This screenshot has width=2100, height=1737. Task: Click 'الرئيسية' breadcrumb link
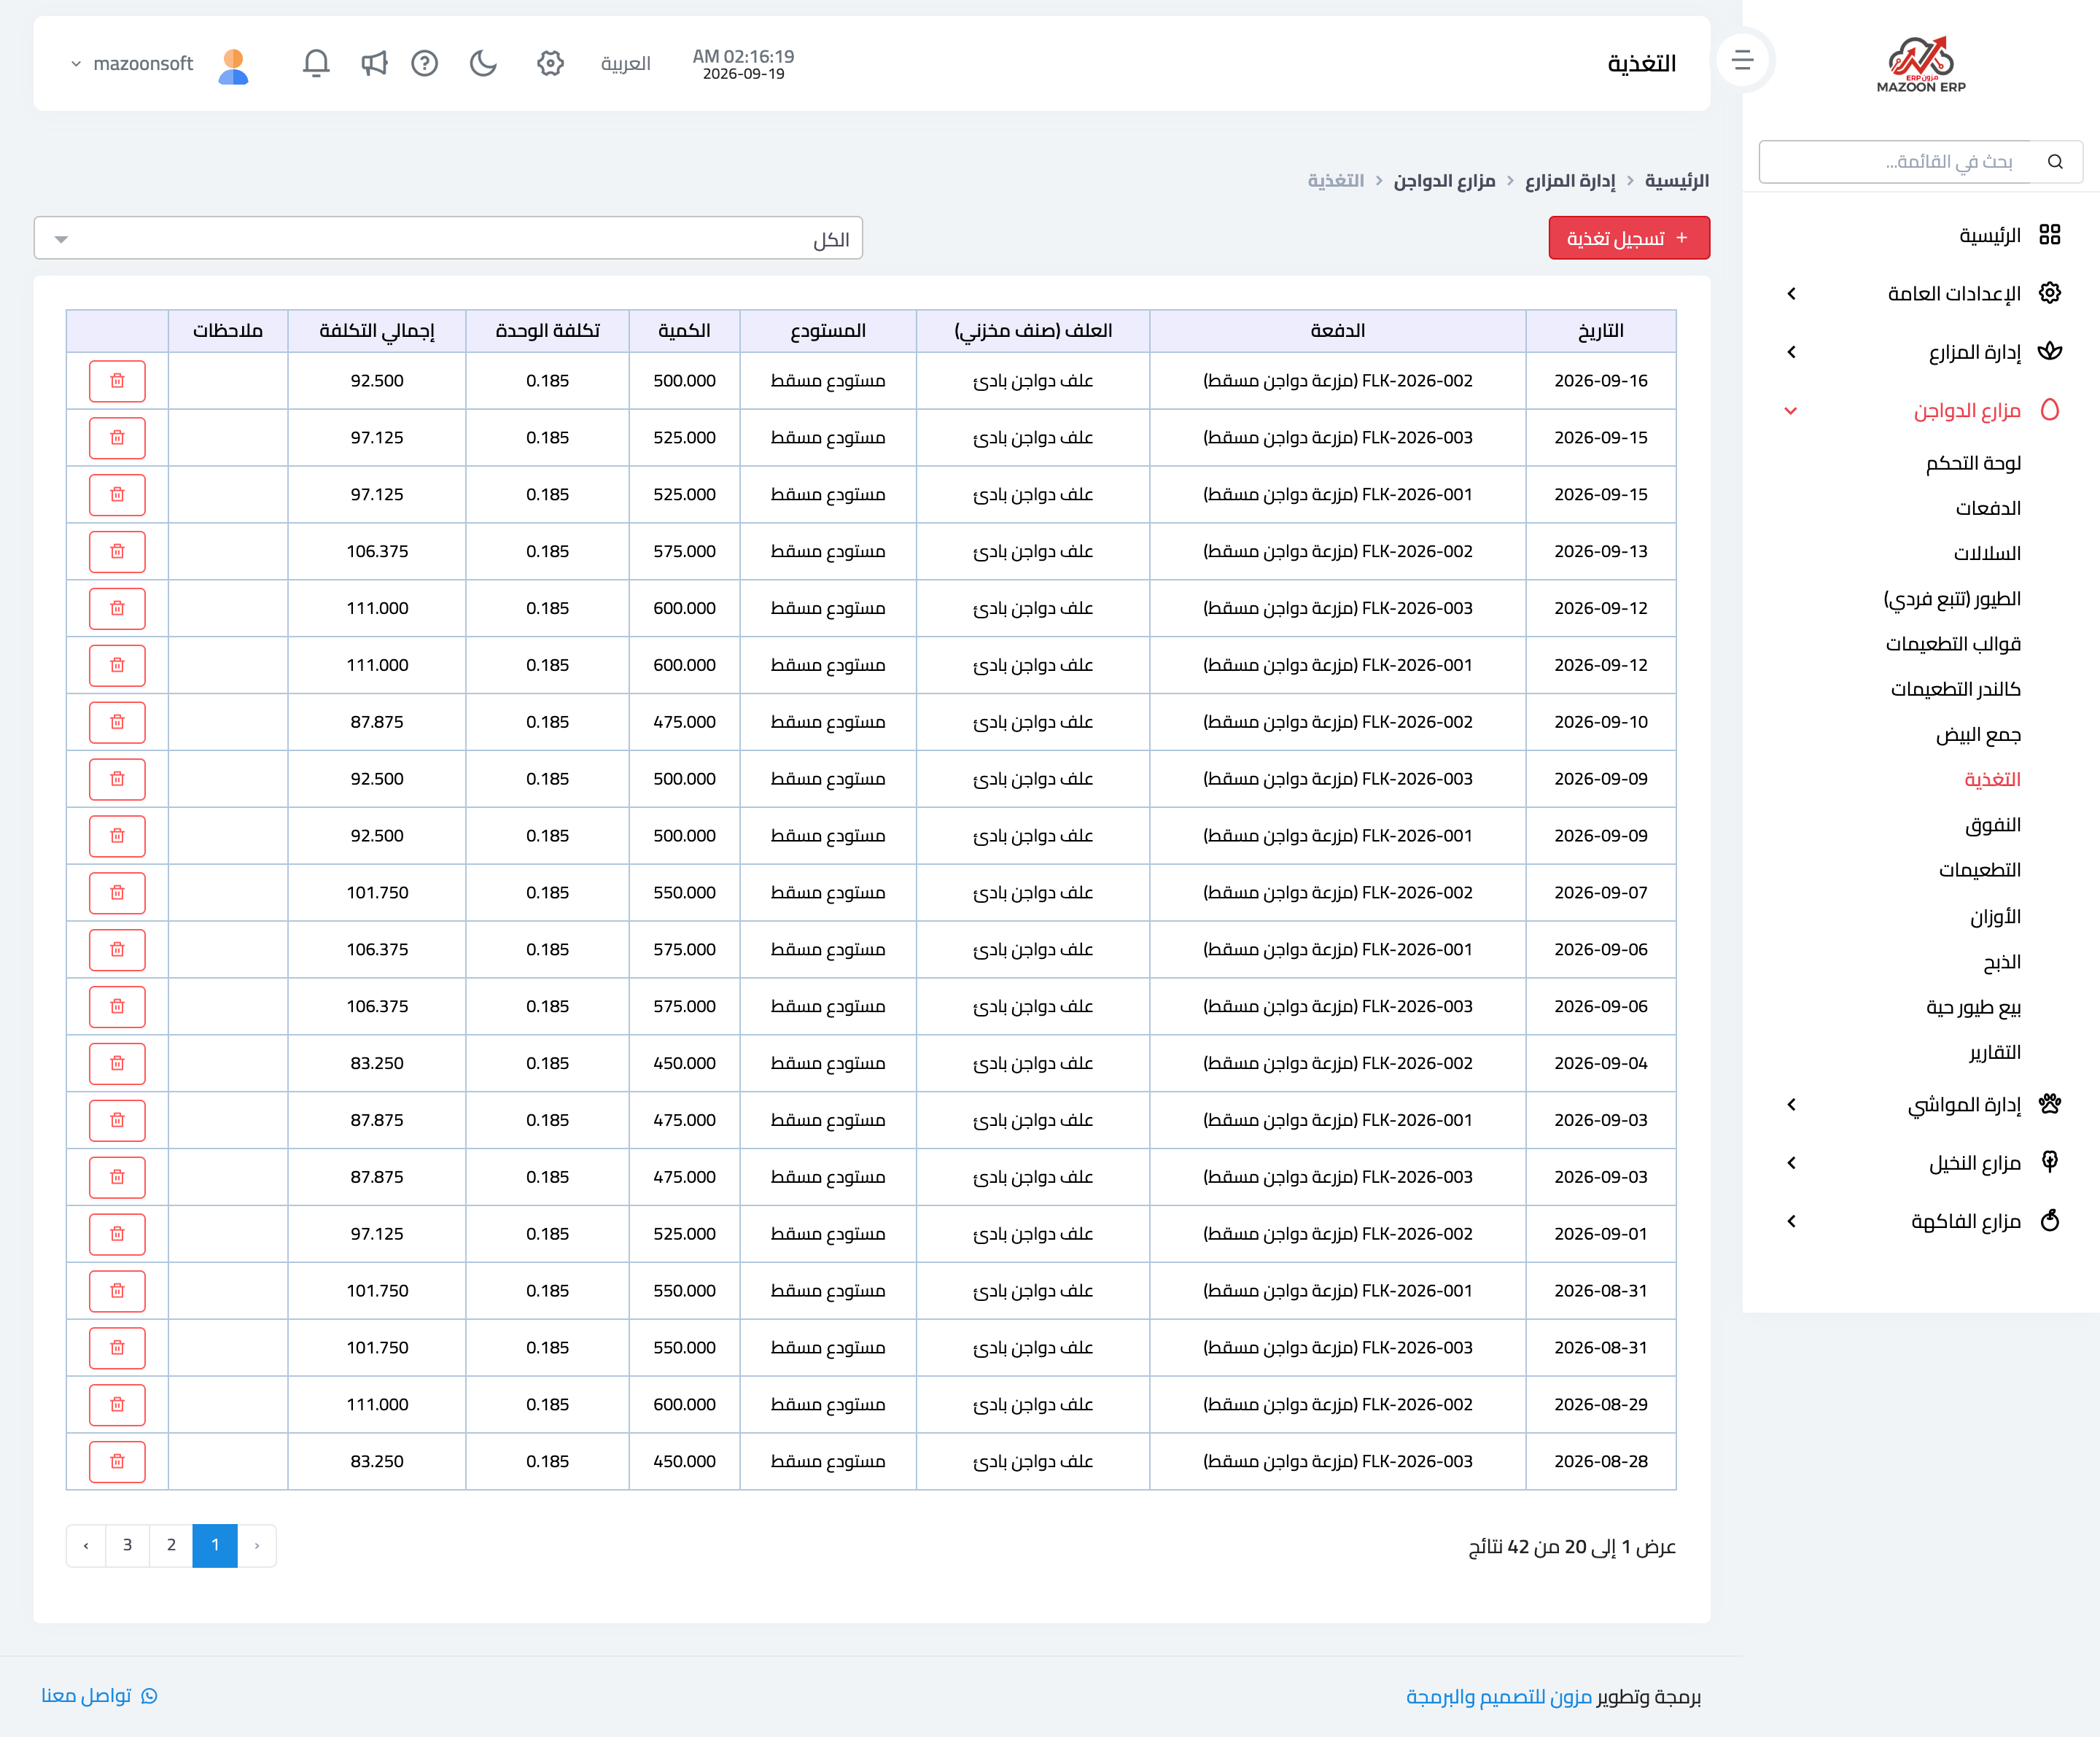1677,181
